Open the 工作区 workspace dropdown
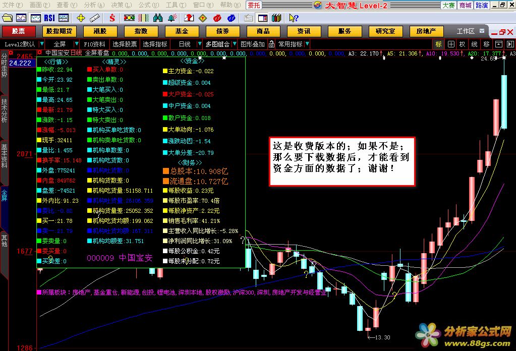This screenshot has height=351, width=516. [x=482, y=31]
